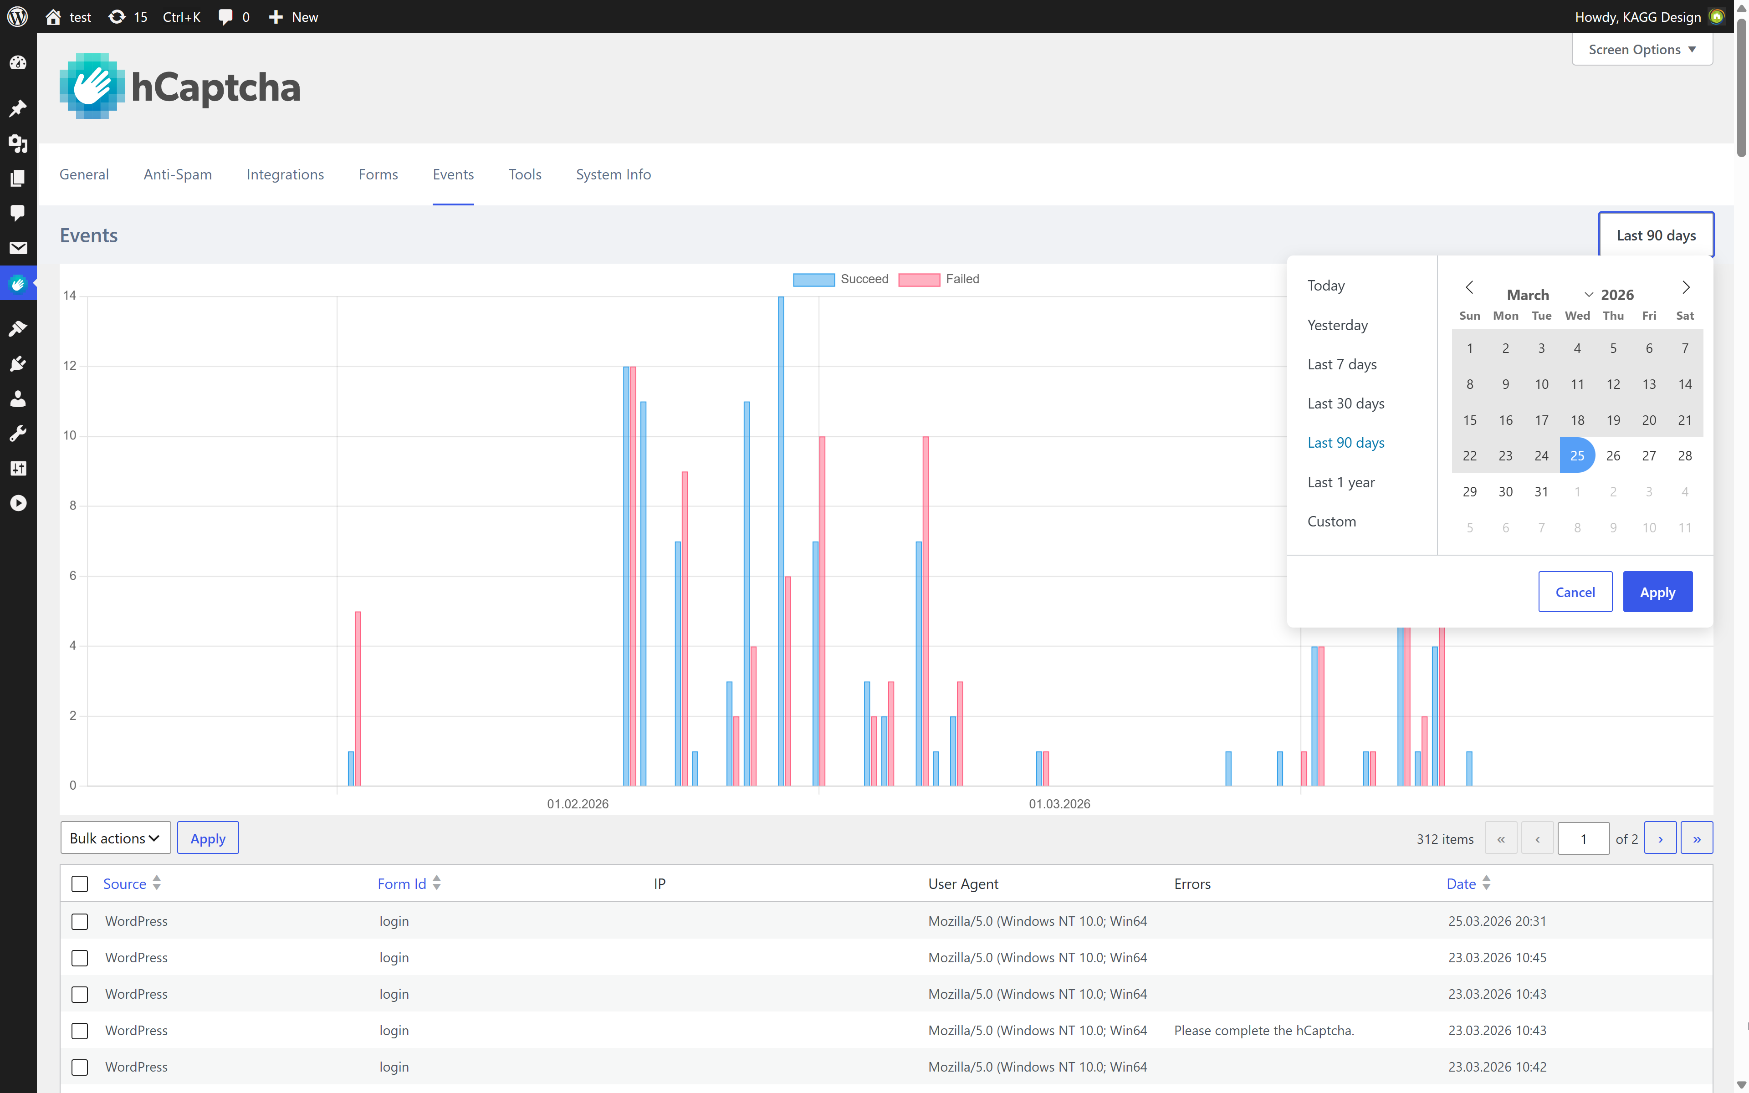This screenshot has width=1749, height=1093.
Task: Open the System Info tab
Action: 613,174
